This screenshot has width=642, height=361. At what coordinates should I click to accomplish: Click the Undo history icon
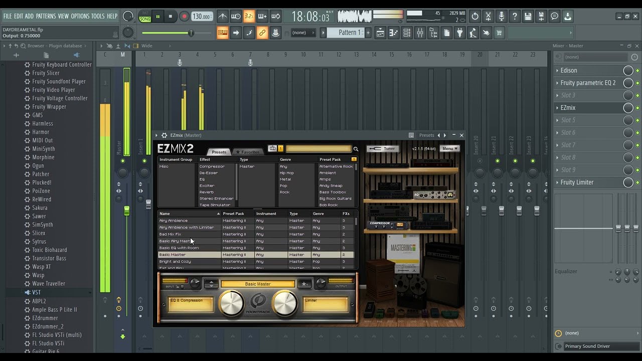click(475, 17)
